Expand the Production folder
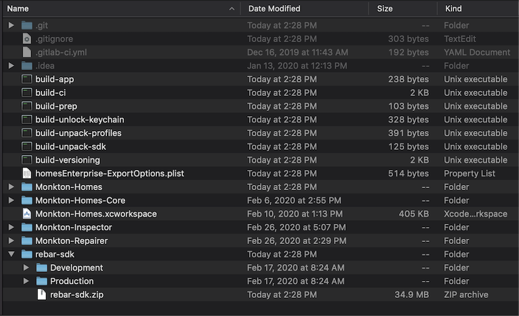Image resolution: width=519 pixels, height=316 pixels. pyautogui.click(x=26, y=281)
